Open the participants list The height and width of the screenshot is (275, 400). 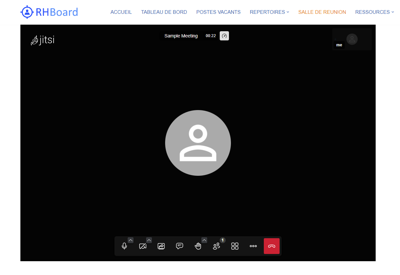pos(216,246)
